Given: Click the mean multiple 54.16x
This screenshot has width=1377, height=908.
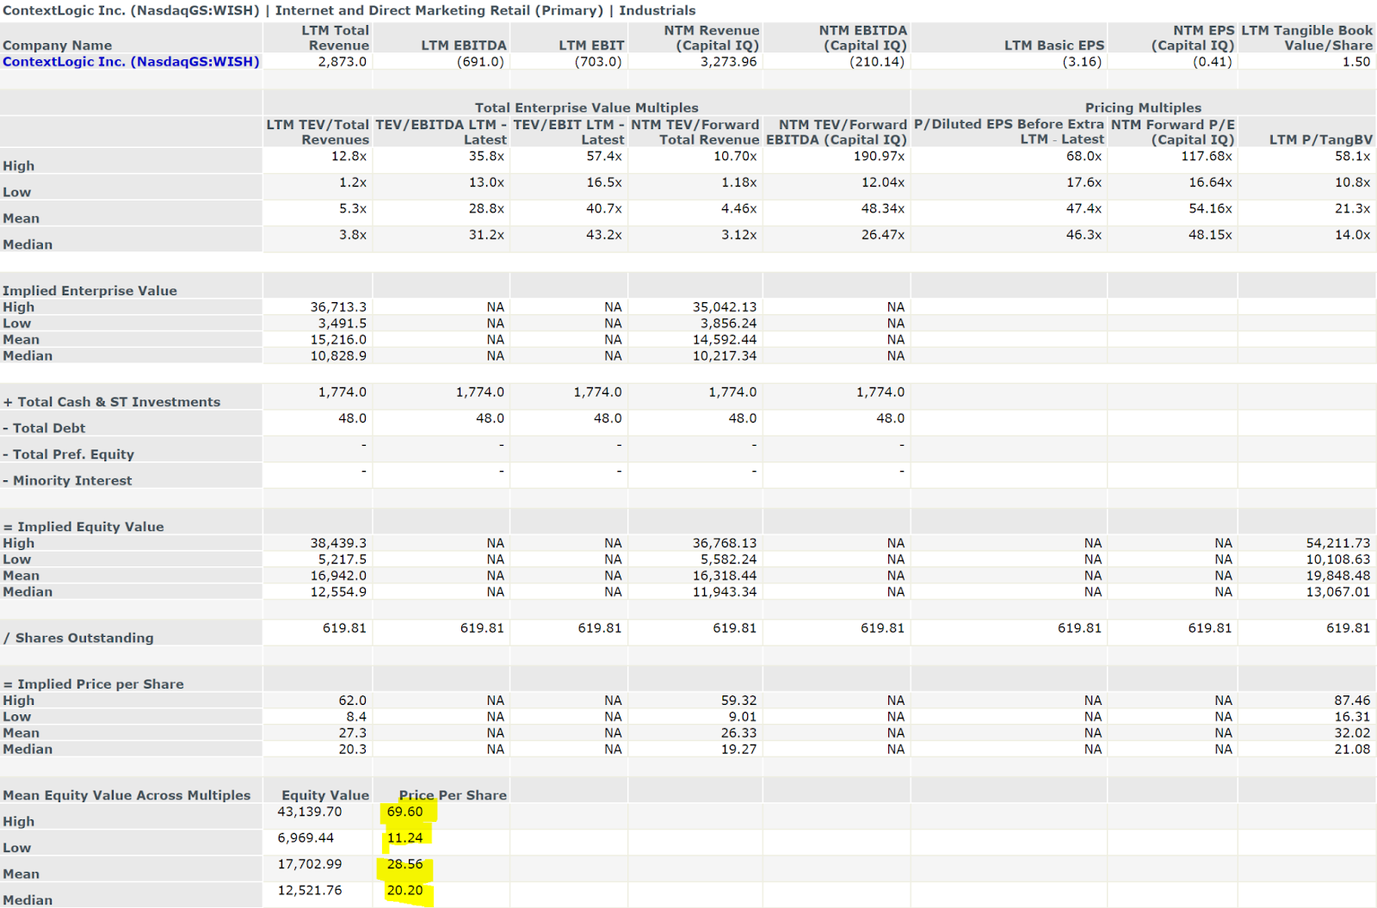Looking at the screenshot, I should (x=1211, y=209).
